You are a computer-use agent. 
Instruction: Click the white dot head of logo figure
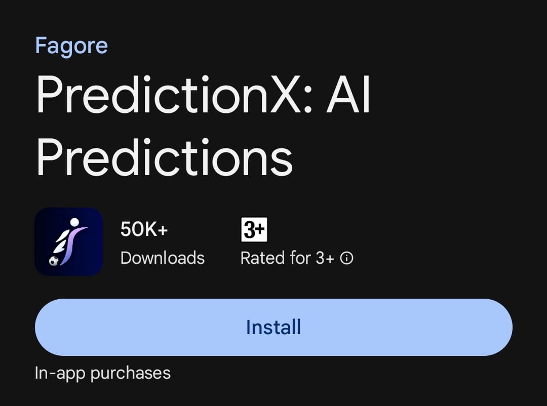(75, 222)
